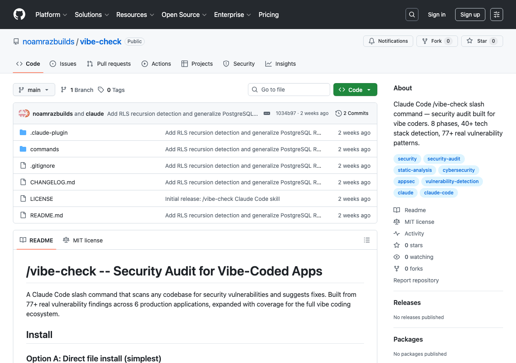Image resolution: width=516 pixels, height=363 pixels.
Task: Expand the Platform menu in header
Action: 51,15
